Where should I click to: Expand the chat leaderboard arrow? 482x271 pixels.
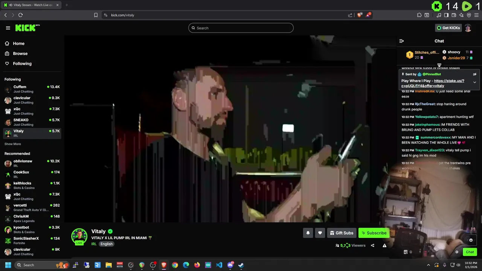439,65
